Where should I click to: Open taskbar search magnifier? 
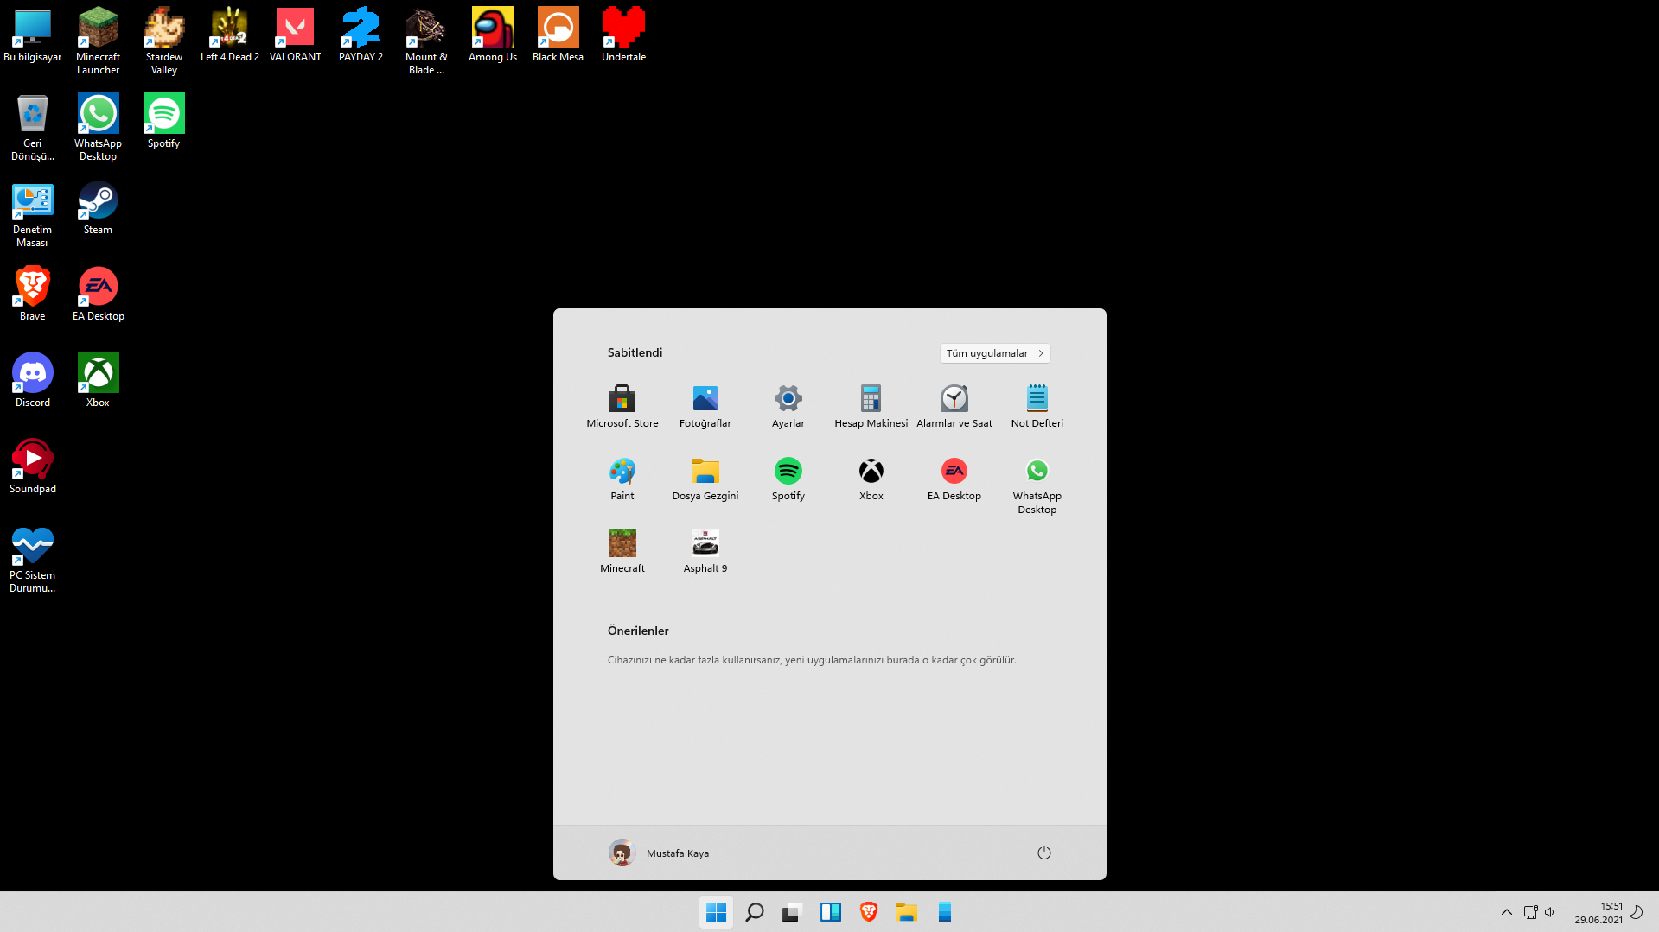[x=755, y=912]
